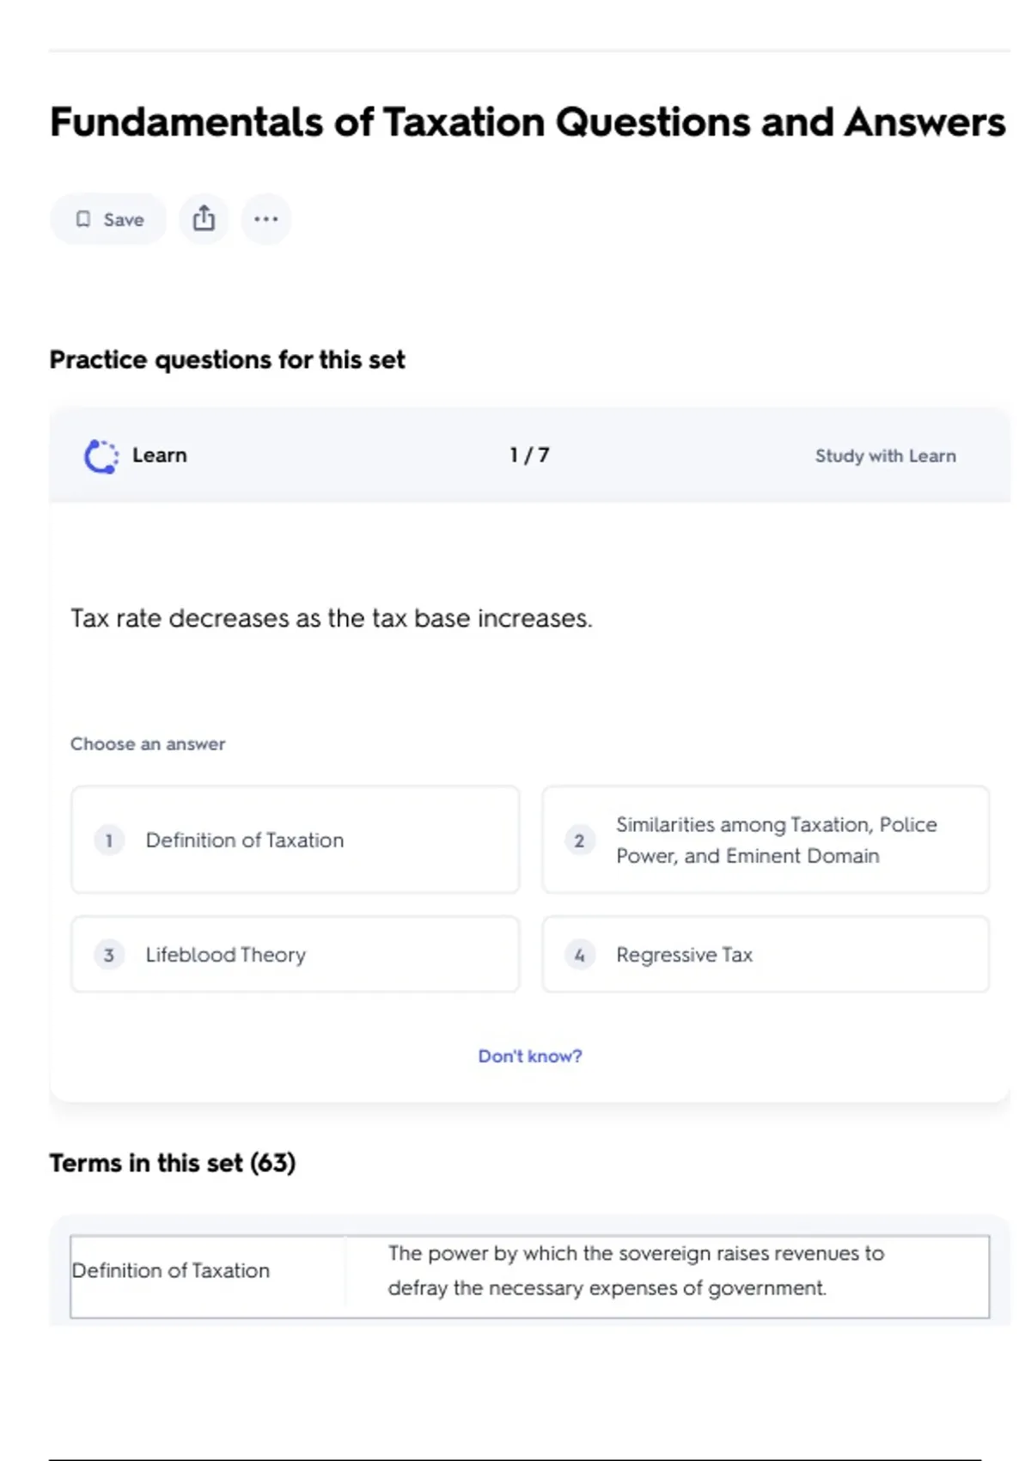Click the Don't know? link
Screen dimensions: 1031x1461
(529, 1056)
